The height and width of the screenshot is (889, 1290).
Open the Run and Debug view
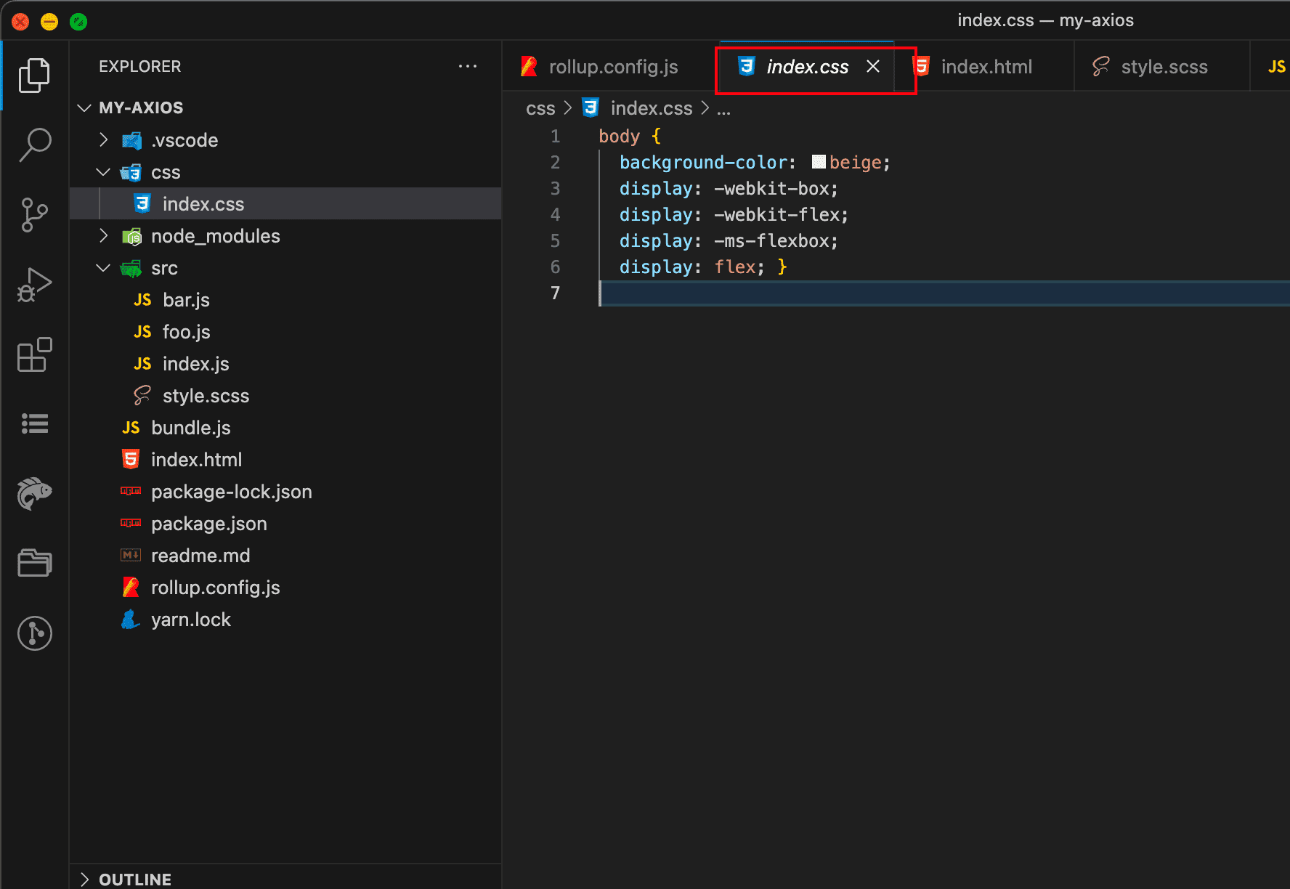pos(34,285)
